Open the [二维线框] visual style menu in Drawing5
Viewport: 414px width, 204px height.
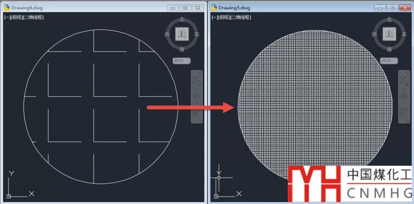point(240,18)
